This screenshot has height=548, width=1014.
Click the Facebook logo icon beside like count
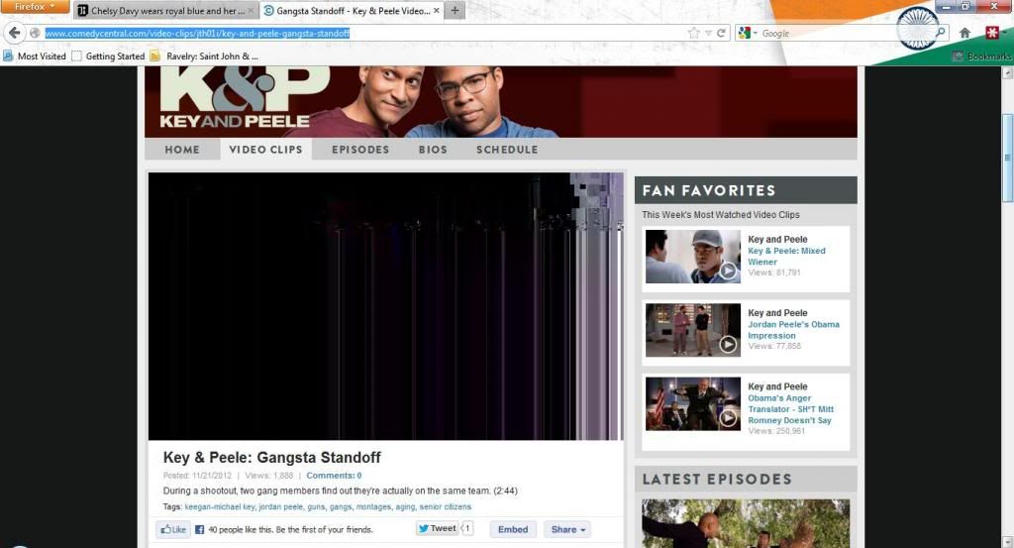(x=199, y=529)
